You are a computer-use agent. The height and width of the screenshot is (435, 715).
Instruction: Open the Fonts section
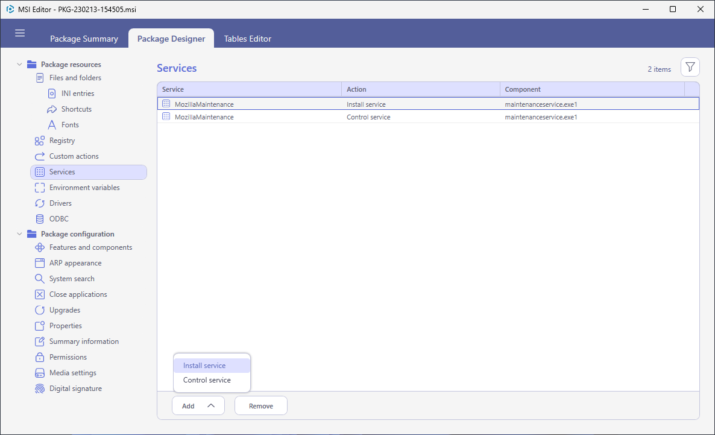[70, 125]
